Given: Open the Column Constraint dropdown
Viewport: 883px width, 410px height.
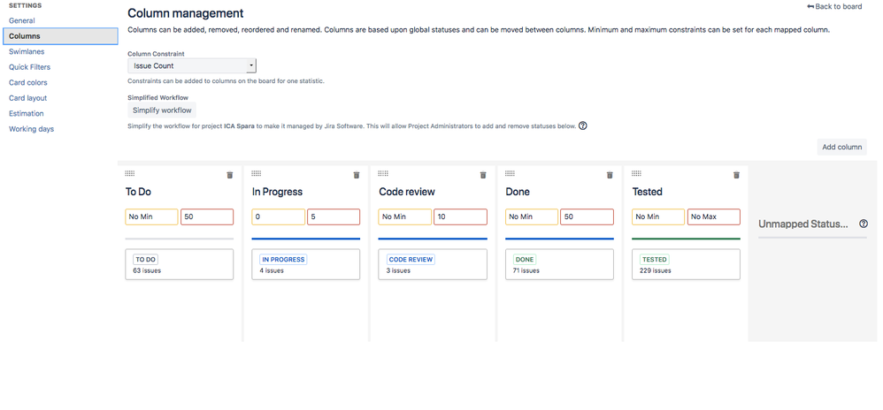Looking at the screenshot, I should click(x=192, y=65).
